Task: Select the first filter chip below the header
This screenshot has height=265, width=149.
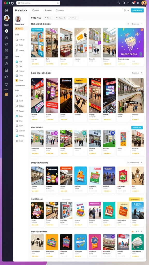Action: (48, 18)
